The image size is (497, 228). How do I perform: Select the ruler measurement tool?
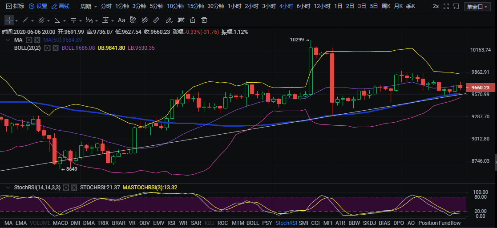point(156,20)
